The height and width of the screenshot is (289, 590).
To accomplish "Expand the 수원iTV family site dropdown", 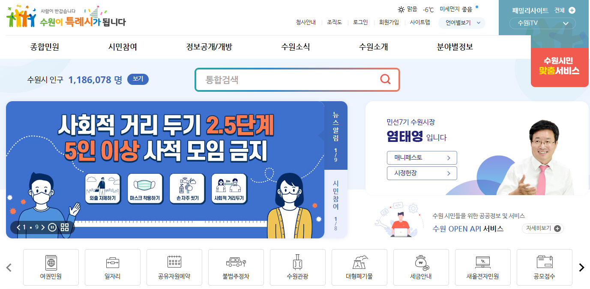I will coord(542,23).
